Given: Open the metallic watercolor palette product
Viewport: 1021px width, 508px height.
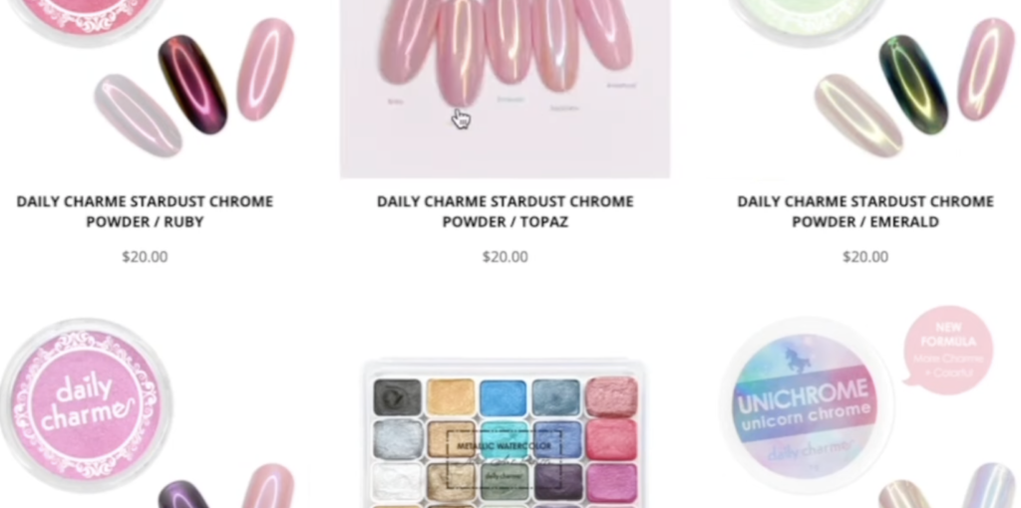Looking at the screenshot, I should [x=505, y=434].
